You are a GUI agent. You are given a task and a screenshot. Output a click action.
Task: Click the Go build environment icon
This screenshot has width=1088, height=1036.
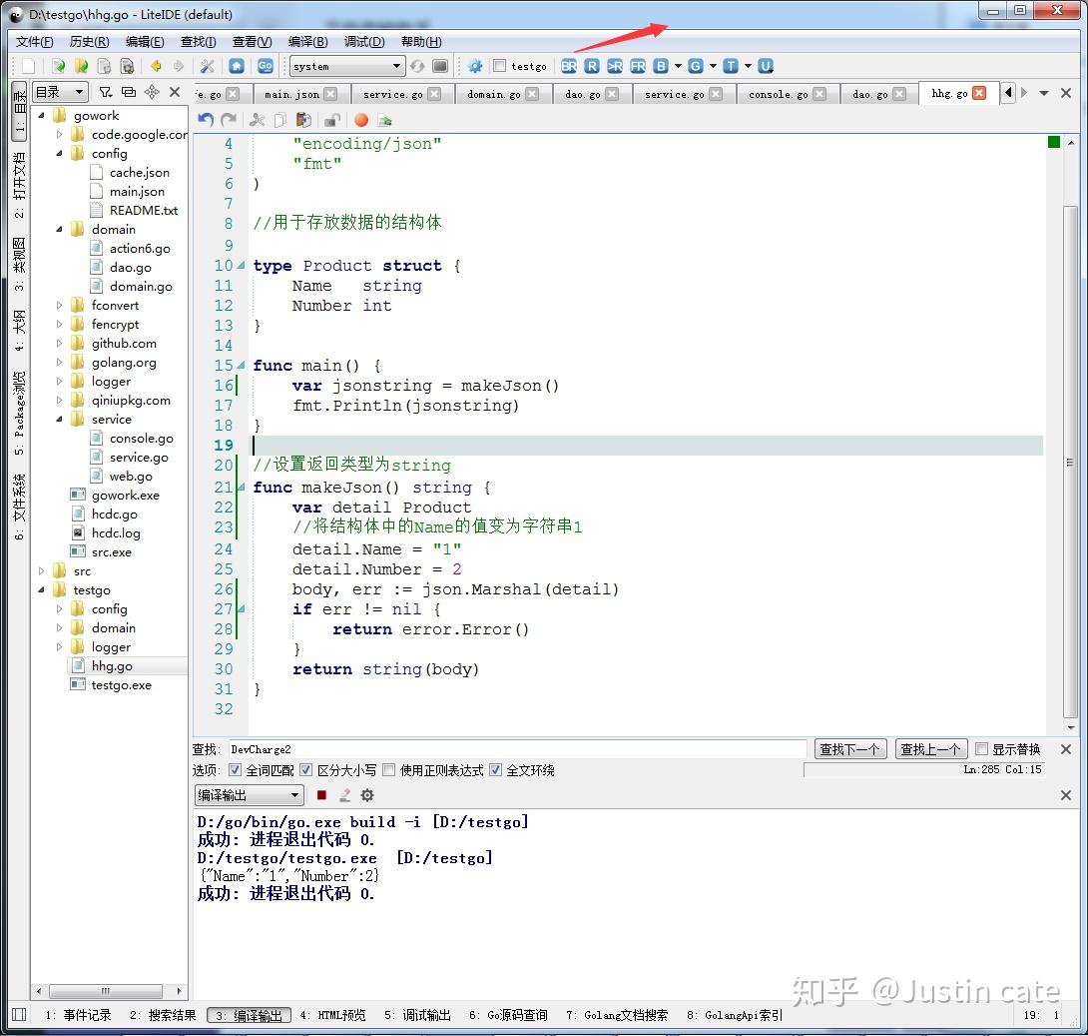(x=263, y=66)
